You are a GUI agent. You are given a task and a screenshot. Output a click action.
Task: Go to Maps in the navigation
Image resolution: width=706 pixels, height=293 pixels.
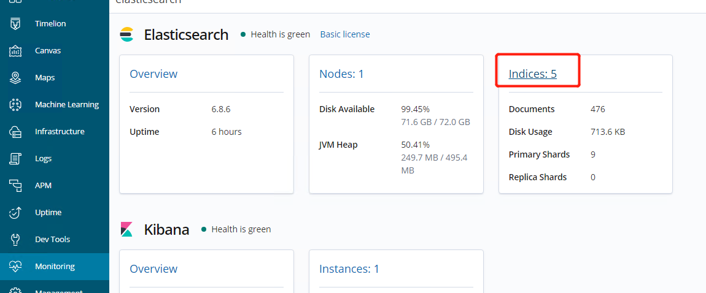tap(45, 78)
